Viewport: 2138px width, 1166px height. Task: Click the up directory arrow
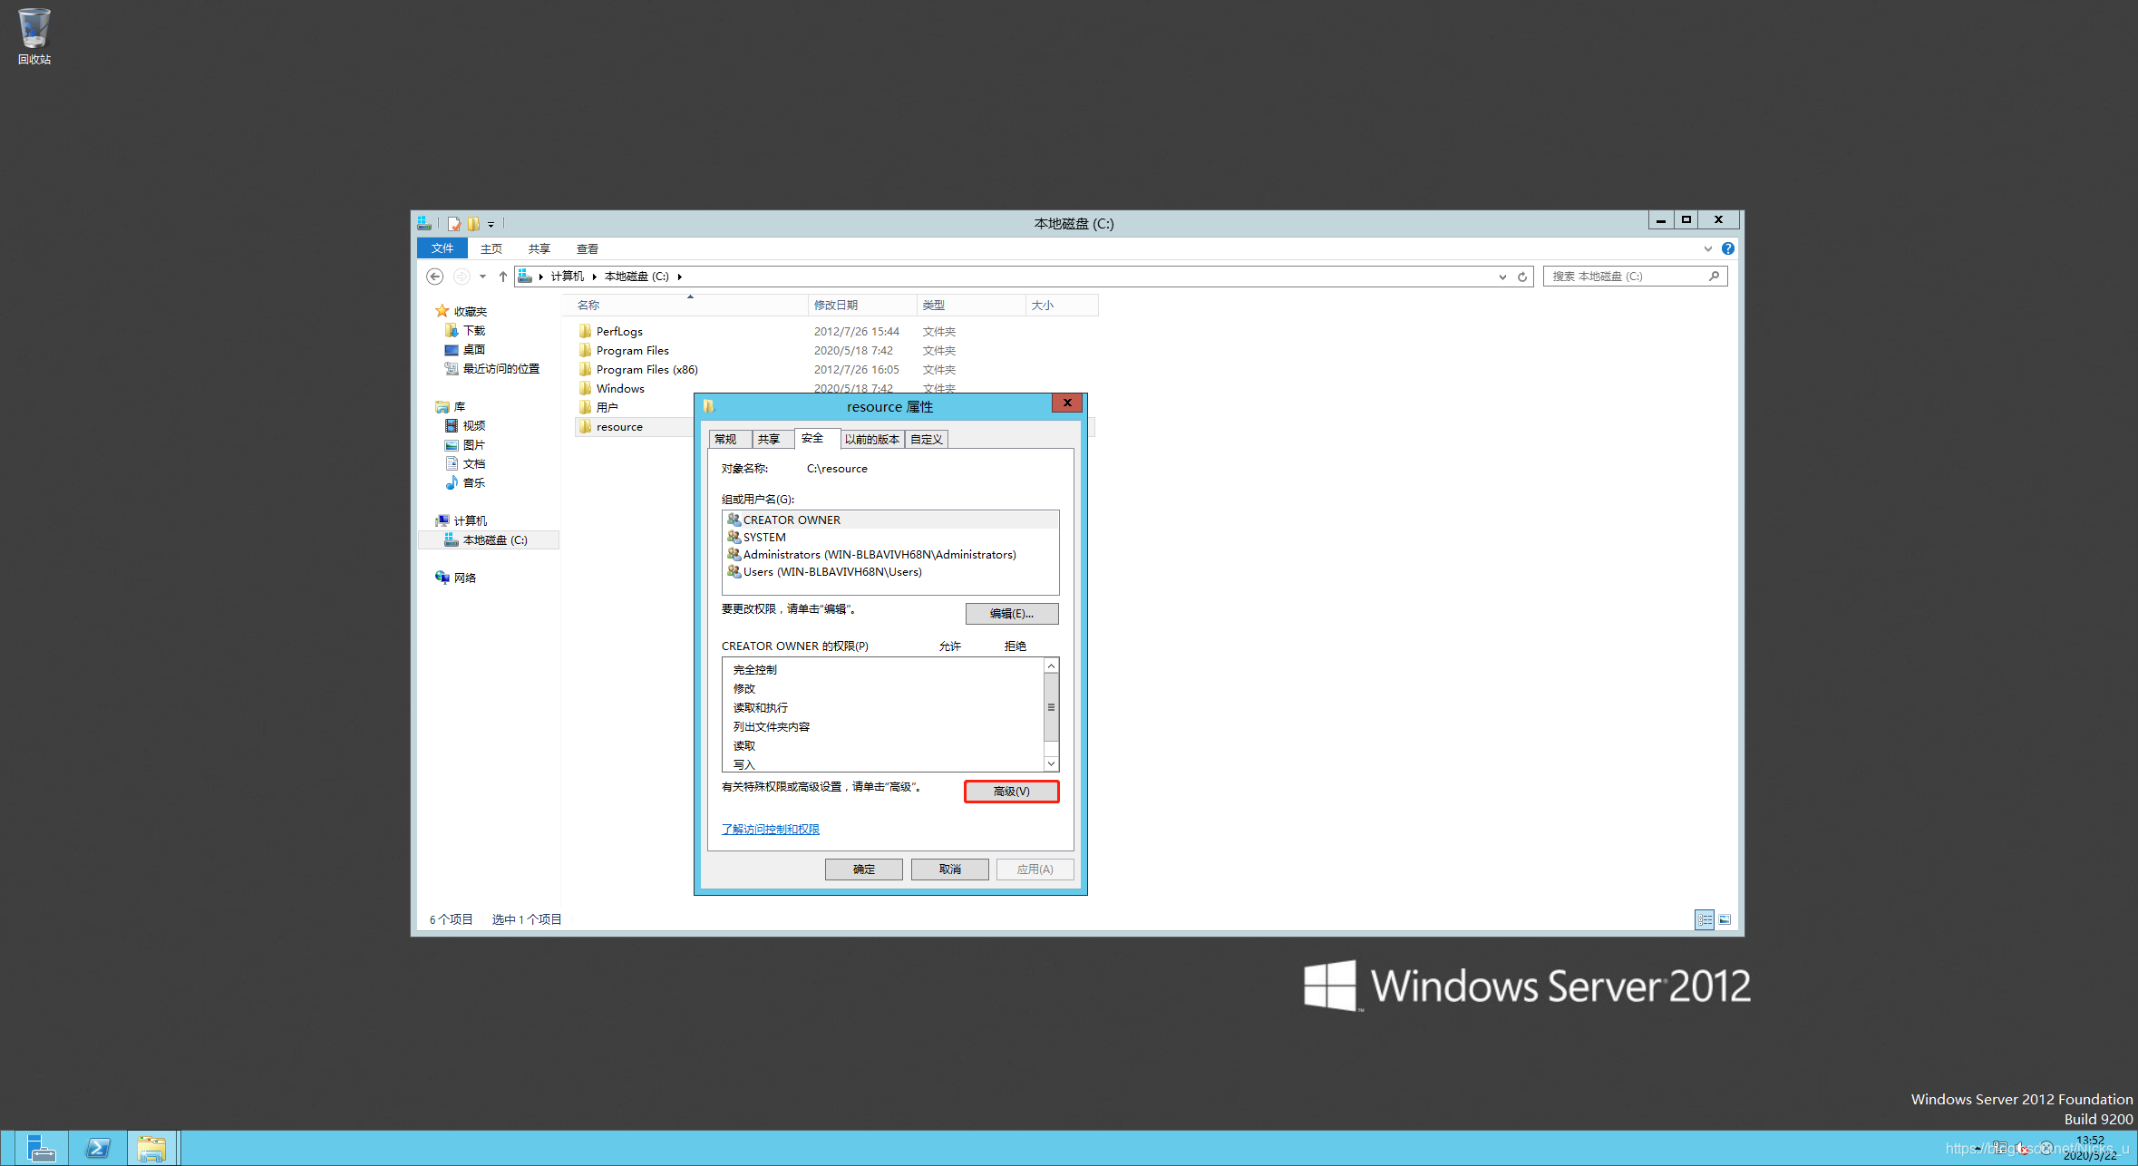click(x=503, y=277)
